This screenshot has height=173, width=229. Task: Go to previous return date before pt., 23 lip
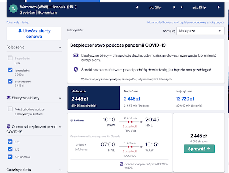point(182,7)
